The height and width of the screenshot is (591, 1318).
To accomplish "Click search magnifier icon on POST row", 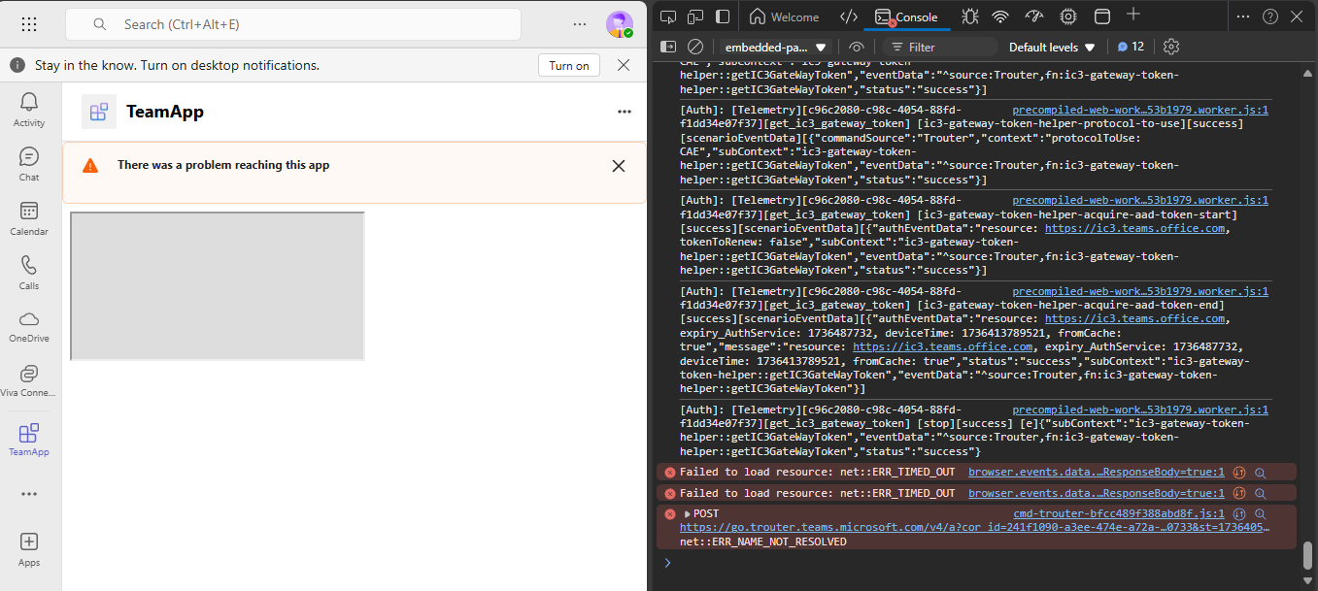I will 1260,514.
